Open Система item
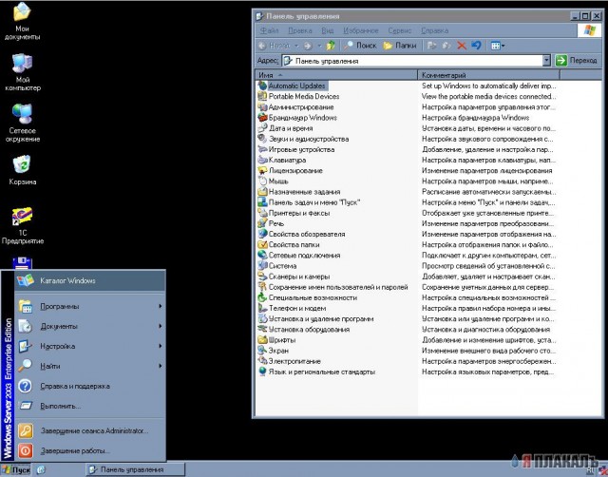 coord(277,266)
